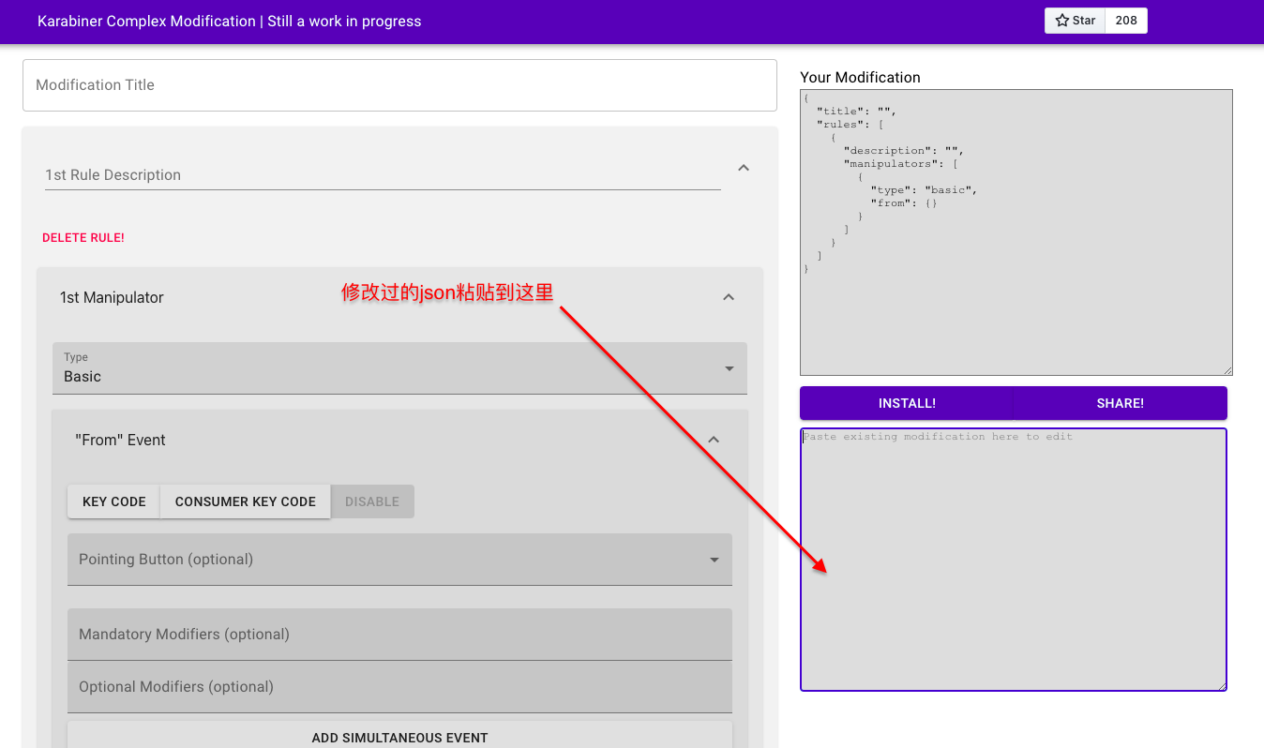Open the Pointing Button dropdown

[x=399, y=560]
